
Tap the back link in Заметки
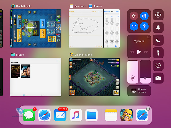click(x=72, y=11)
